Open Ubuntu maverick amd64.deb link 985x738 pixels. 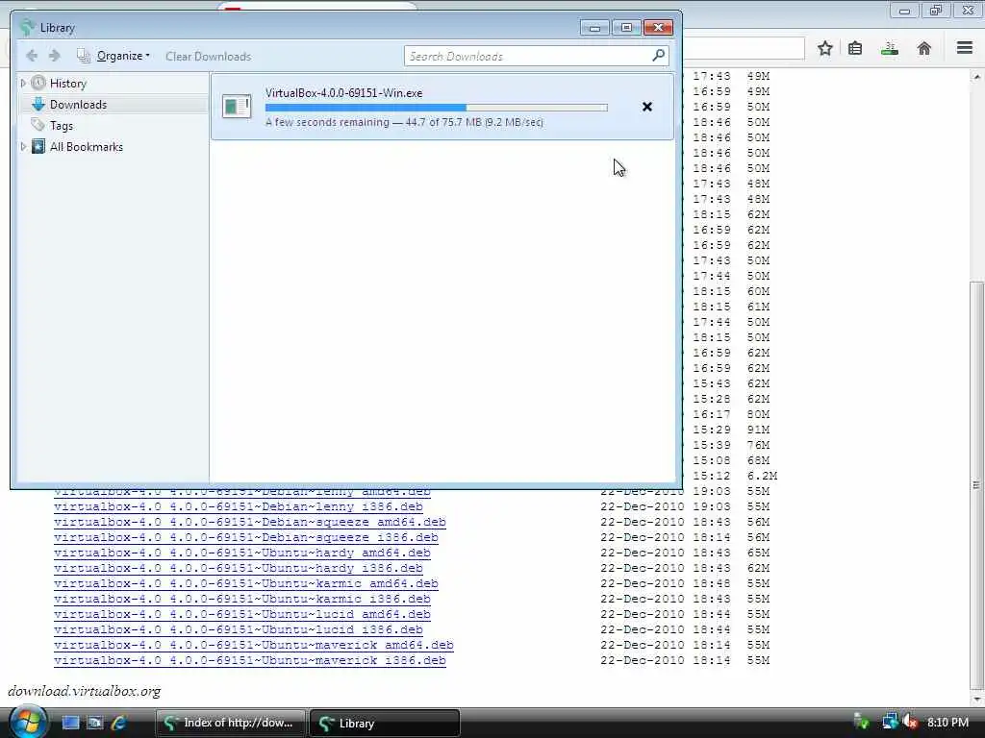point(253,645)
